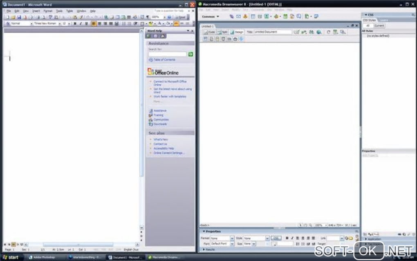
Task: Click the Current button in CSS Styles panel
Action: pyautogui.click(x=379, y=25)
